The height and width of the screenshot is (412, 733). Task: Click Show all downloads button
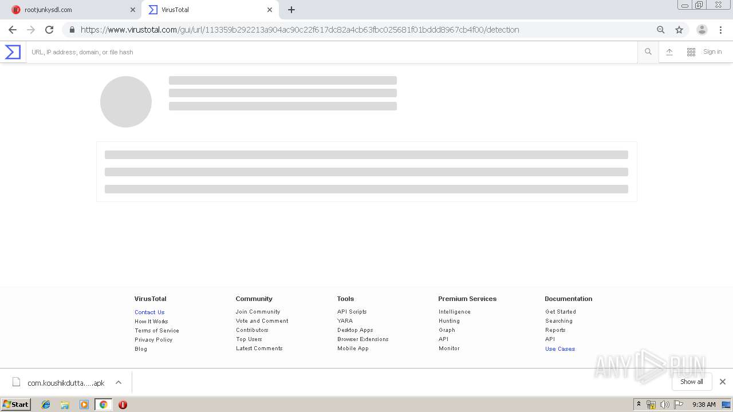coord(692,382)
